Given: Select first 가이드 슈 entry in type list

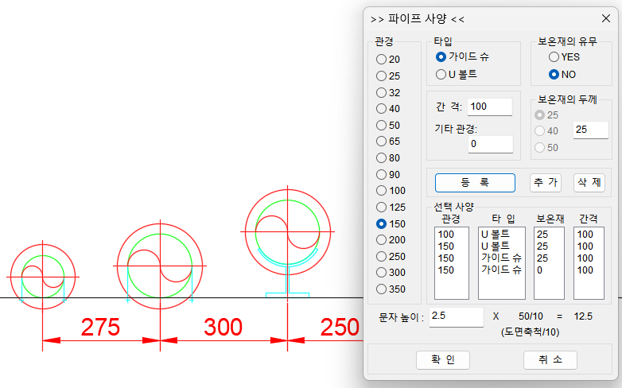Looking at the screenshot, I should (x=501, y=258).
